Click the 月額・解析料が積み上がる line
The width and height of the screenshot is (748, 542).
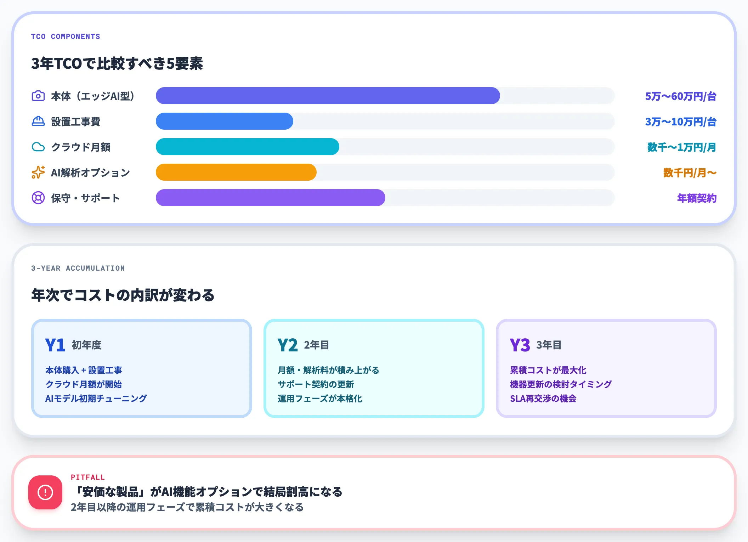tap(328, 370)
